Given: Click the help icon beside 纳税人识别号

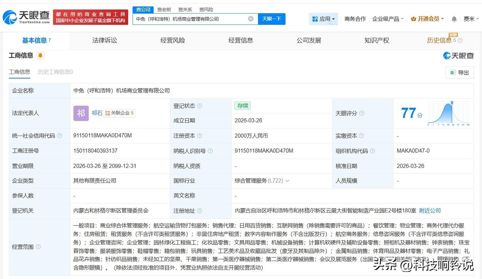Looking at the screenshot, I should point(210,151).
